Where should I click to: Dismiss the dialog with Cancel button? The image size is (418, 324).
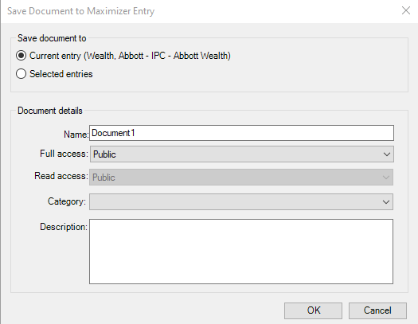click(x=377, y=310)
